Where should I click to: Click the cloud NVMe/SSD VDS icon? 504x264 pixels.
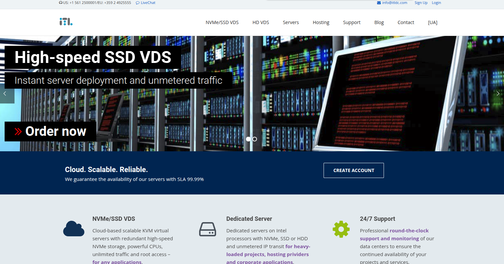pyautogui.click(x=74, y=229)
